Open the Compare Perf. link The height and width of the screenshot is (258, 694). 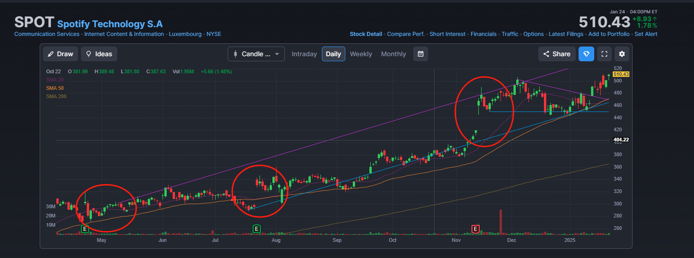pos(405,34)
